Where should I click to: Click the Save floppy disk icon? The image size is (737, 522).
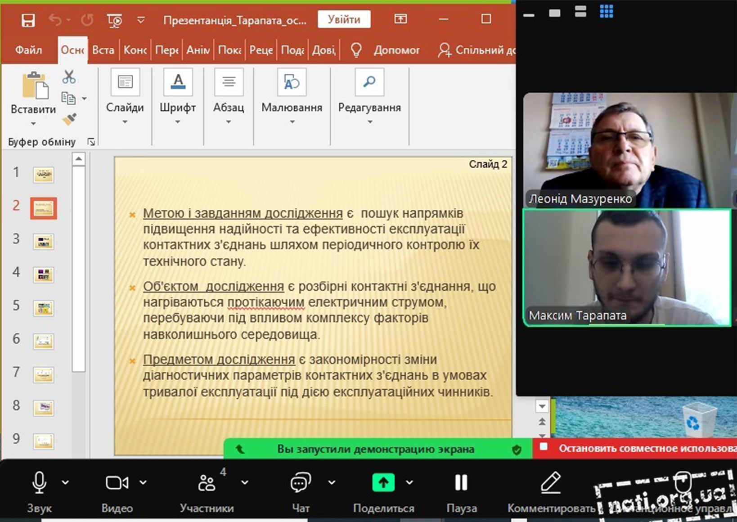[28, 20]
